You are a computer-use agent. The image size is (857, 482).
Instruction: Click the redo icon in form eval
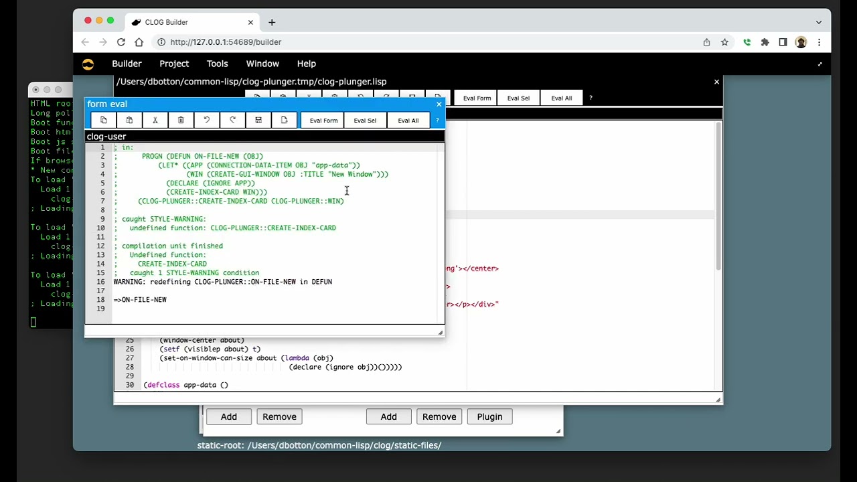[232, 120]
